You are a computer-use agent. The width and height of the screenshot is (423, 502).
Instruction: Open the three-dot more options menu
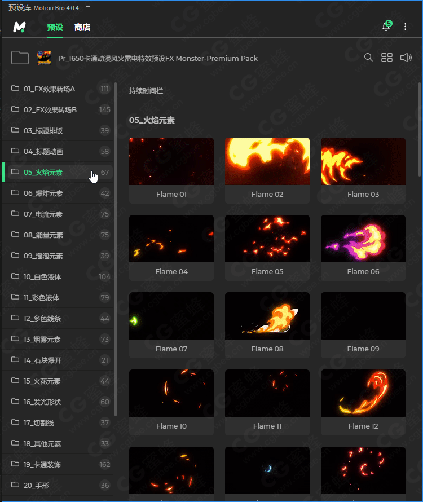coord(405,27)
